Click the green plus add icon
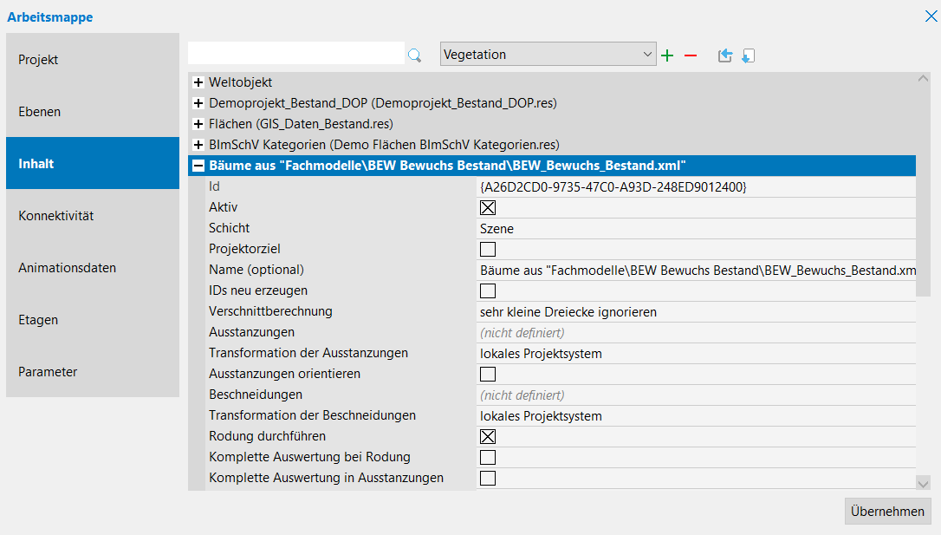941x535 pixels. 667,55
